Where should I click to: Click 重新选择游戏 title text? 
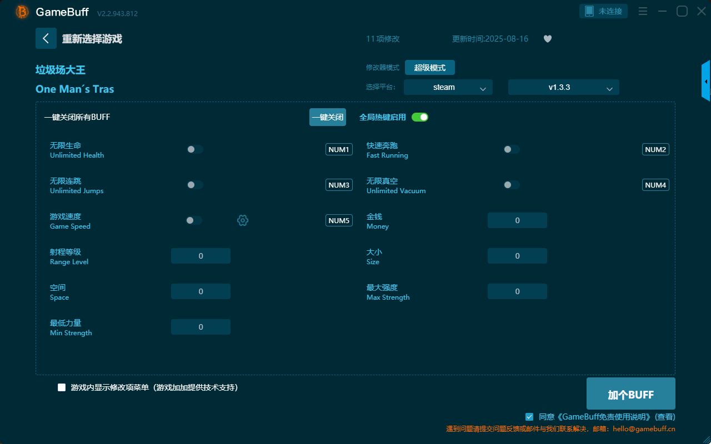pos(92,39)
